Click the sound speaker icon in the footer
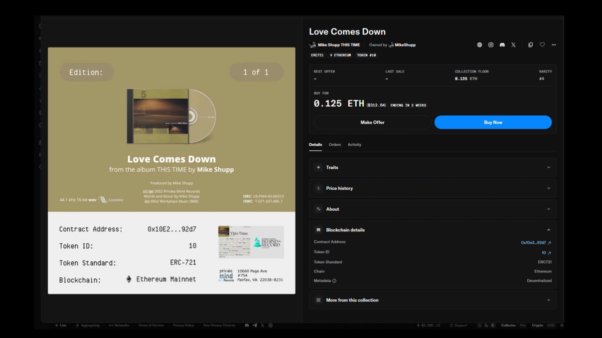The image size is (602, 338). tap(562, 325)
